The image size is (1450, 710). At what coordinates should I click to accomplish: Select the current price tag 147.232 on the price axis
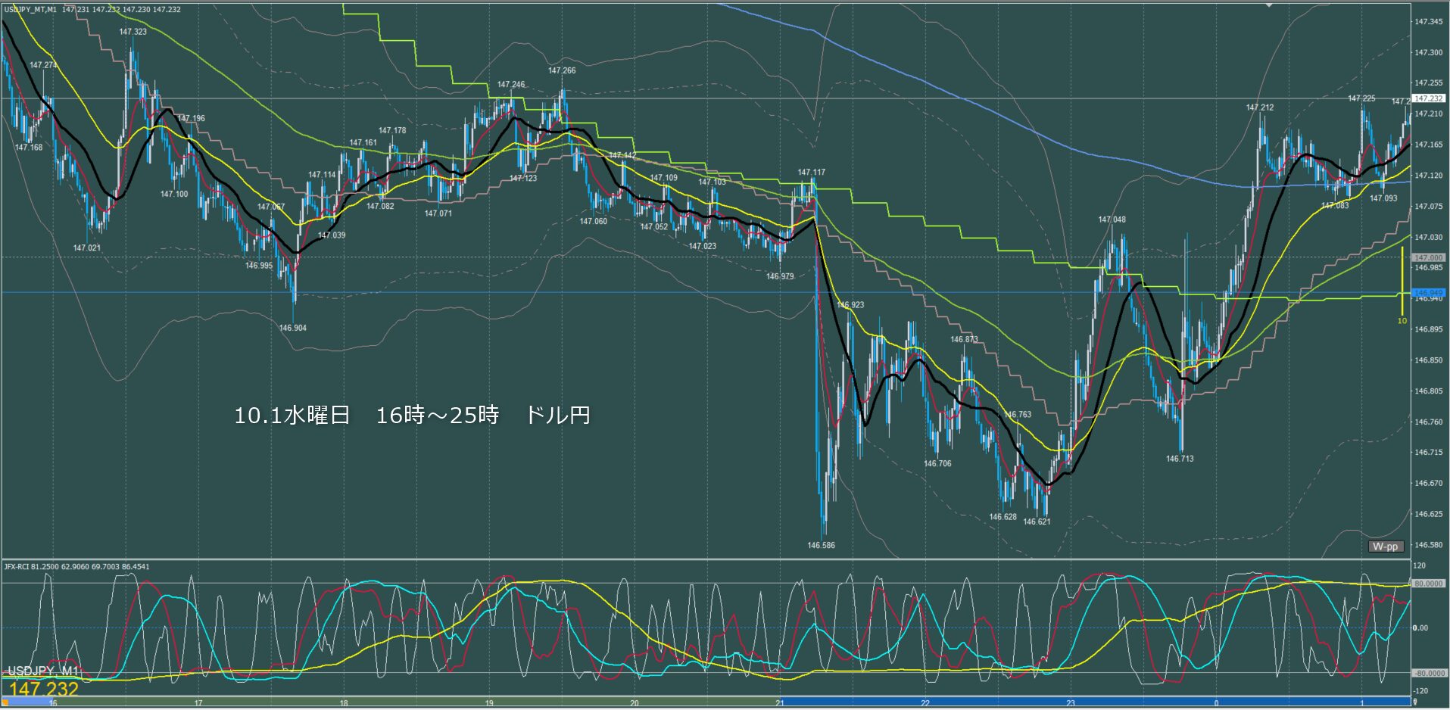[x=1428, y=98]
